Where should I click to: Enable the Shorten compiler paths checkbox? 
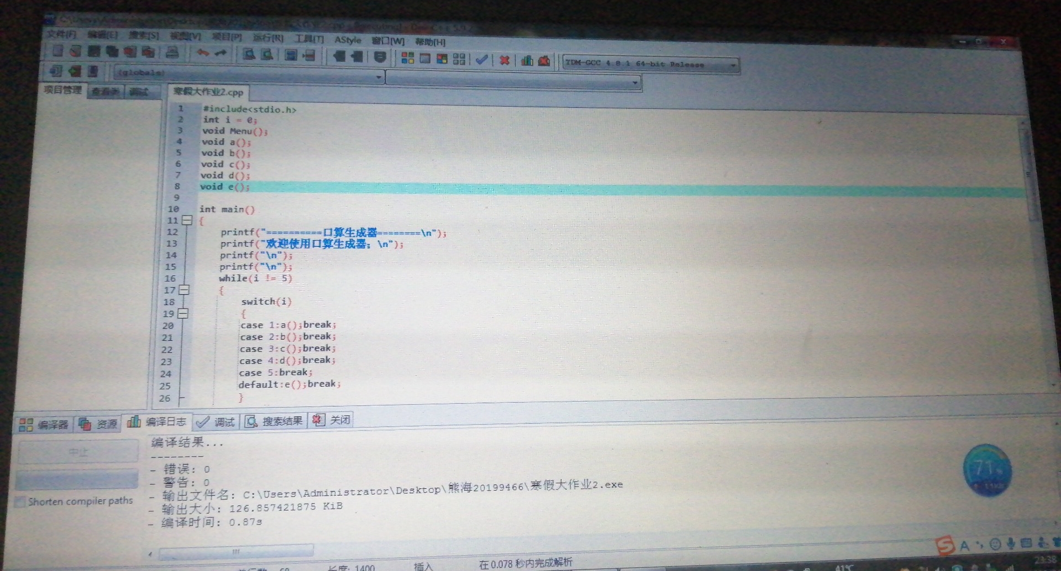(x=20, y=502)
